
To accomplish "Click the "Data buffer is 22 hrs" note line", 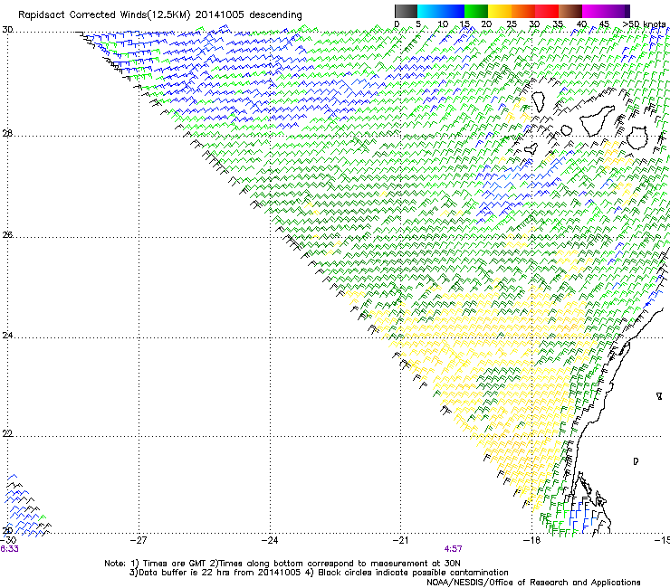I will pos(319,573).
